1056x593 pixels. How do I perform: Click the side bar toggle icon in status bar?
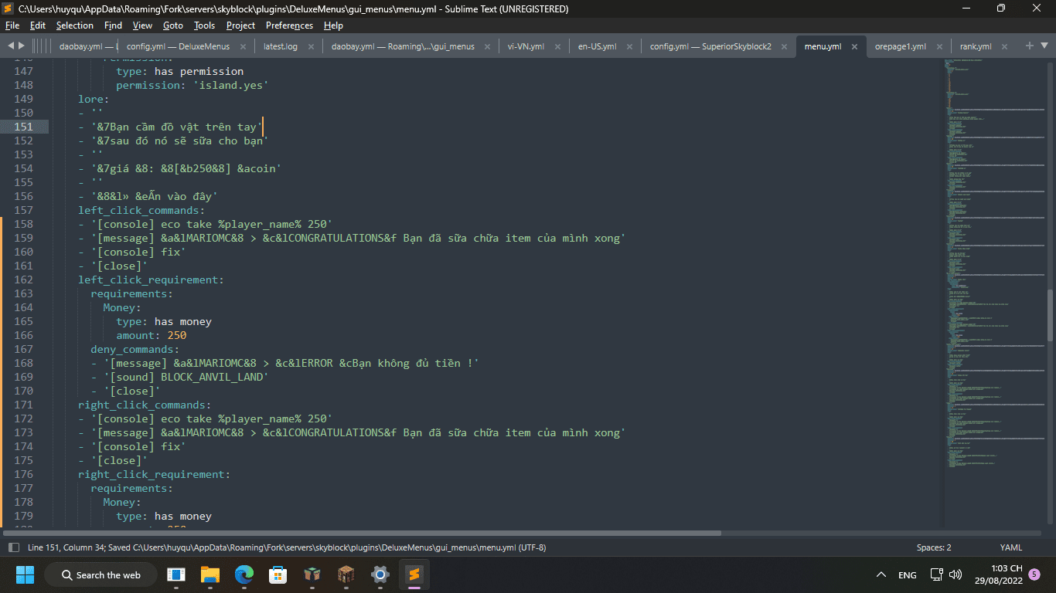(x=13, y=547)
